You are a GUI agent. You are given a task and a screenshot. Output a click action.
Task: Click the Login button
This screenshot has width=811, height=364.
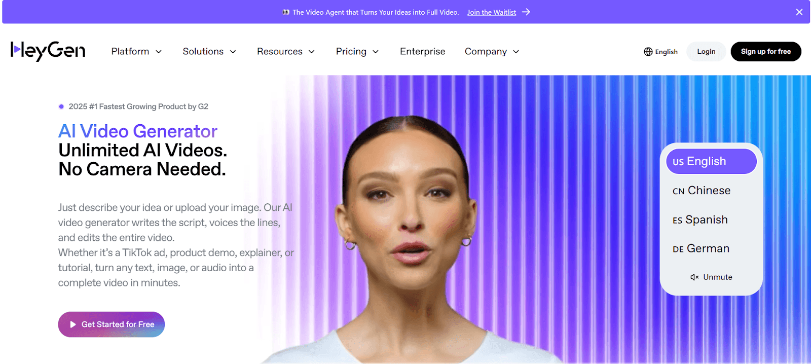706,52
